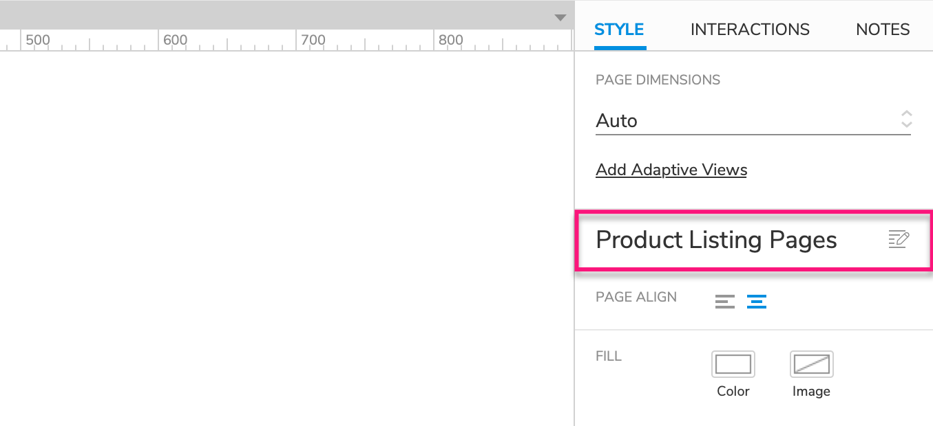The height and width of the screenshot is (426, 933).
Task: Click the Color label under Fill
Action: pyautogui.click(x=733, y=391)
